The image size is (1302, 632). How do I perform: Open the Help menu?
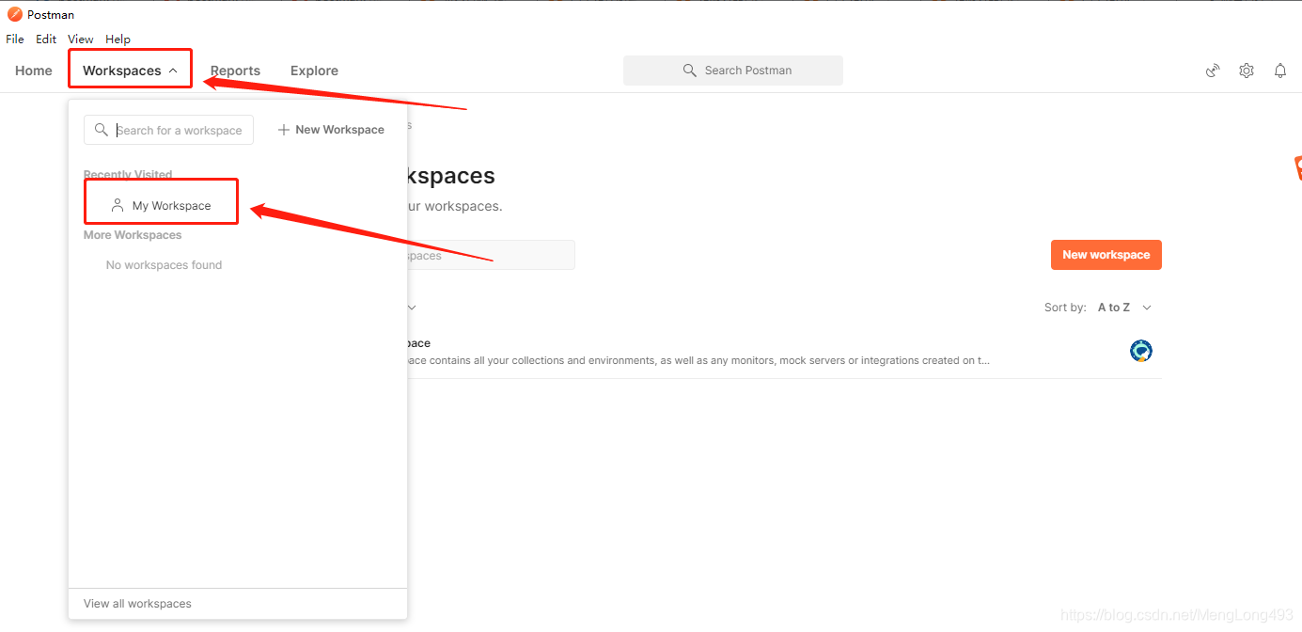click(118, 39)
